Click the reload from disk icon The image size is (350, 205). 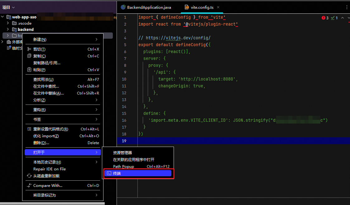[29, 176]
